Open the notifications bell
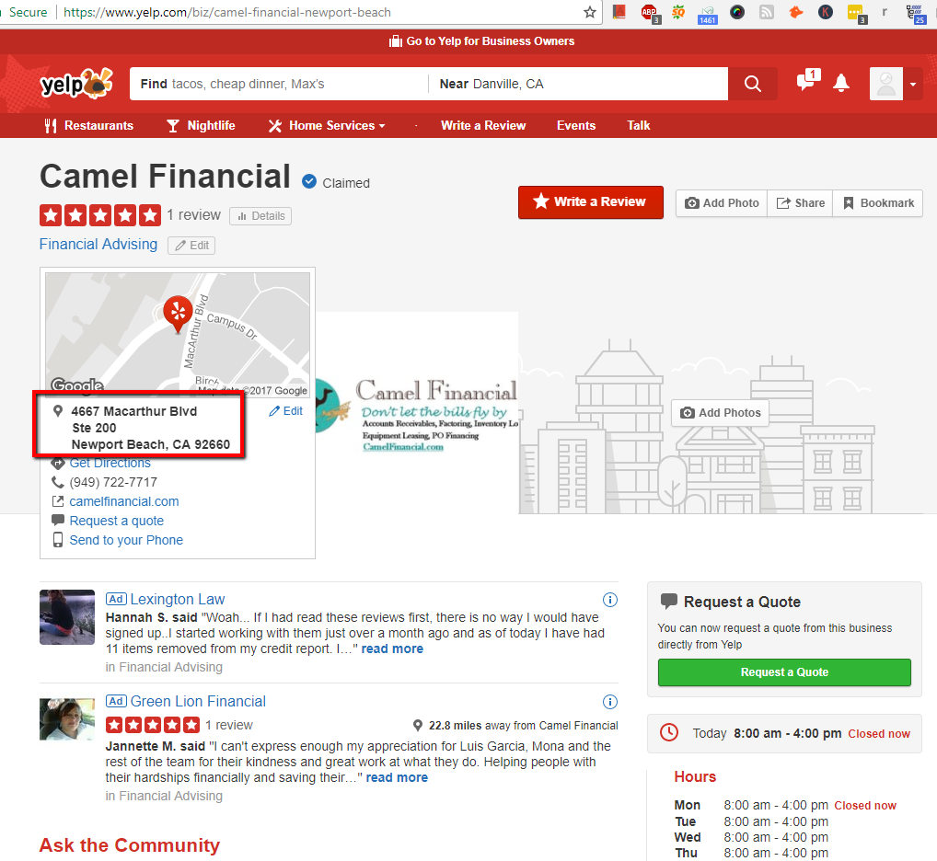 [841, 83]
